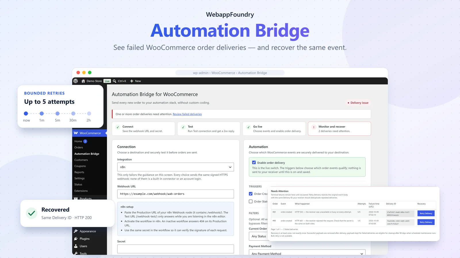Toggle the Enable order delivery checkbox
Image resolution: width=460 pixels, height=258 pixels.
[254, 163]
